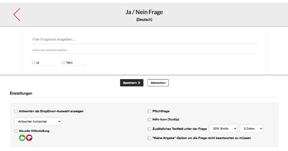The height and width of the screenshot is (151, 288).
Task: Toggle the Visuelle Hilfestellung checkbox
Action: click(x=16, y=131)
